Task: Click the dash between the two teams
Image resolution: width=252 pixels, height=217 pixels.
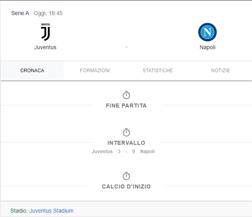Action: click(x=126, y=47)
